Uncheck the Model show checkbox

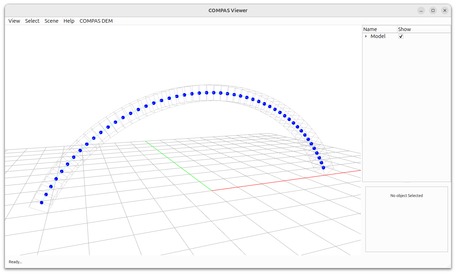tap(401, 36)
